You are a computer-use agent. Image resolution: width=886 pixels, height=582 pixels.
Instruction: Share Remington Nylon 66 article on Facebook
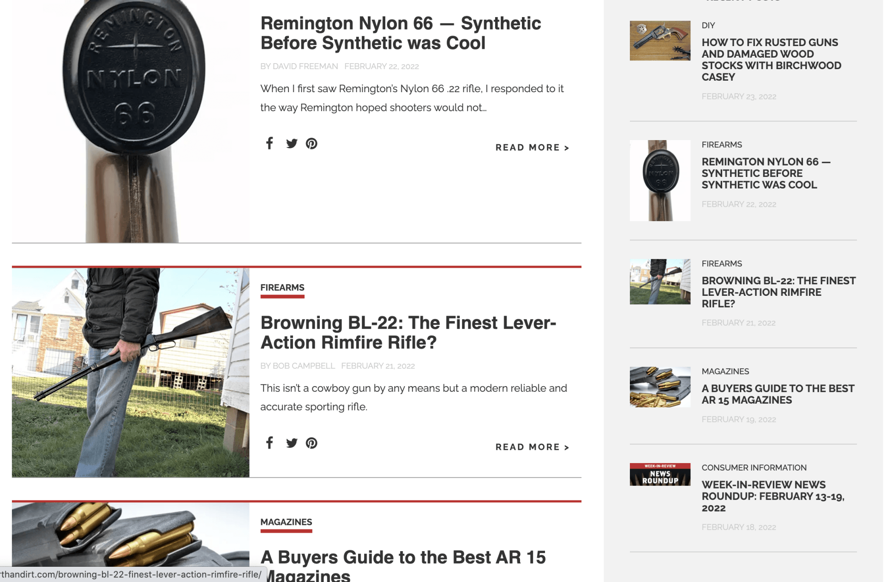(x=269, y=143)
